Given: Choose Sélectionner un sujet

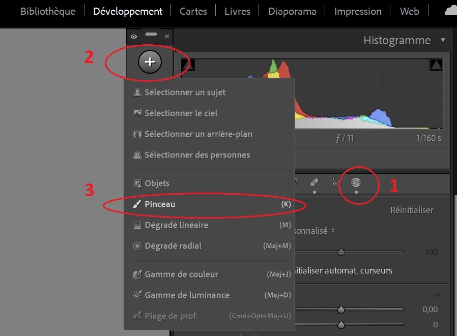Looking at the screenshot, I should 209,93.
